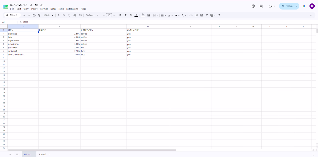The width and height of the screenshot is (318, 157).
Task: Expand Share options arrow
Action: 297,6
